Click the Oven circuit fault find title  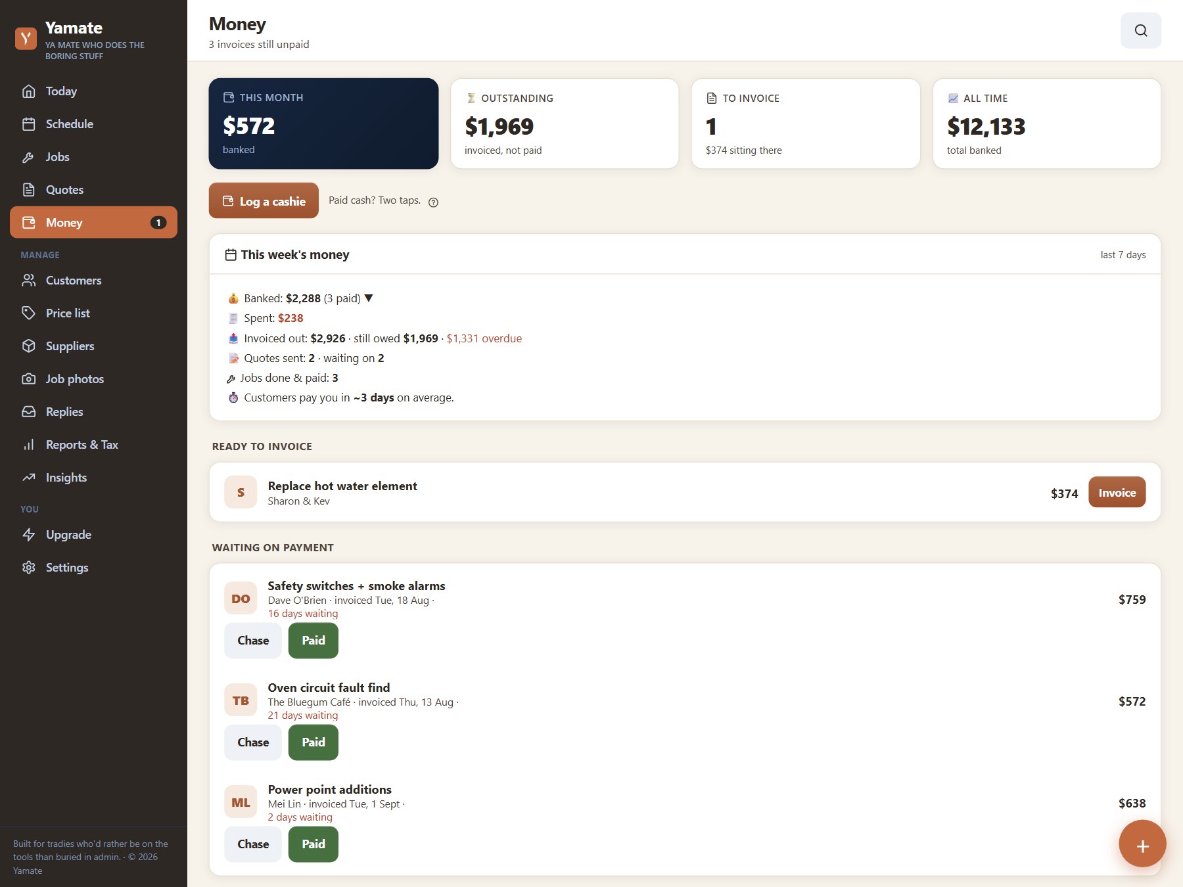[x=329, y=687]
